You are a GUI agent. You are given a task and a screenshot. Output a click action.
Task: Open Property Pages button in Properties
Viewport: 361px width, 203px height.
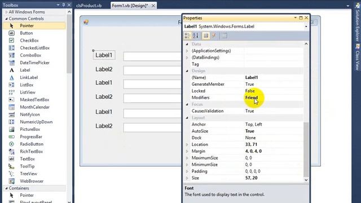point(224,36)
